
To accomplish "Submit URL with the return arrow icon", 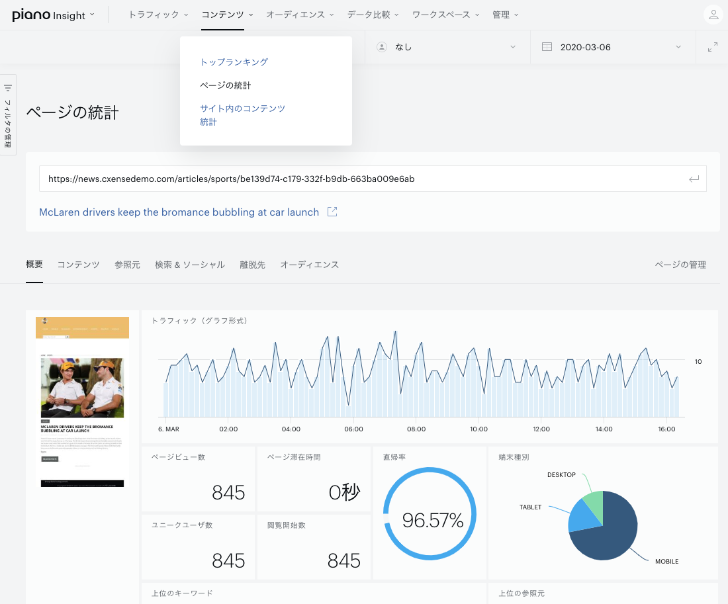I will point(694,179).
